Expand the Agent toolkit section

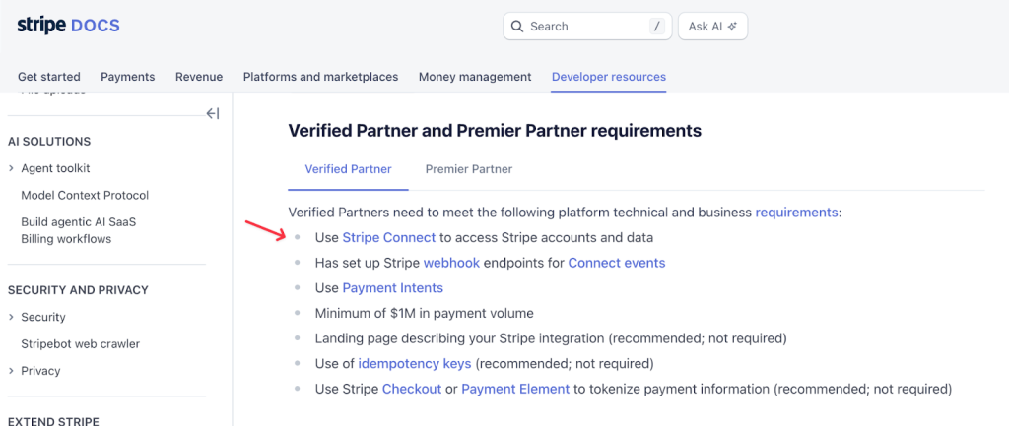[11, 169]
